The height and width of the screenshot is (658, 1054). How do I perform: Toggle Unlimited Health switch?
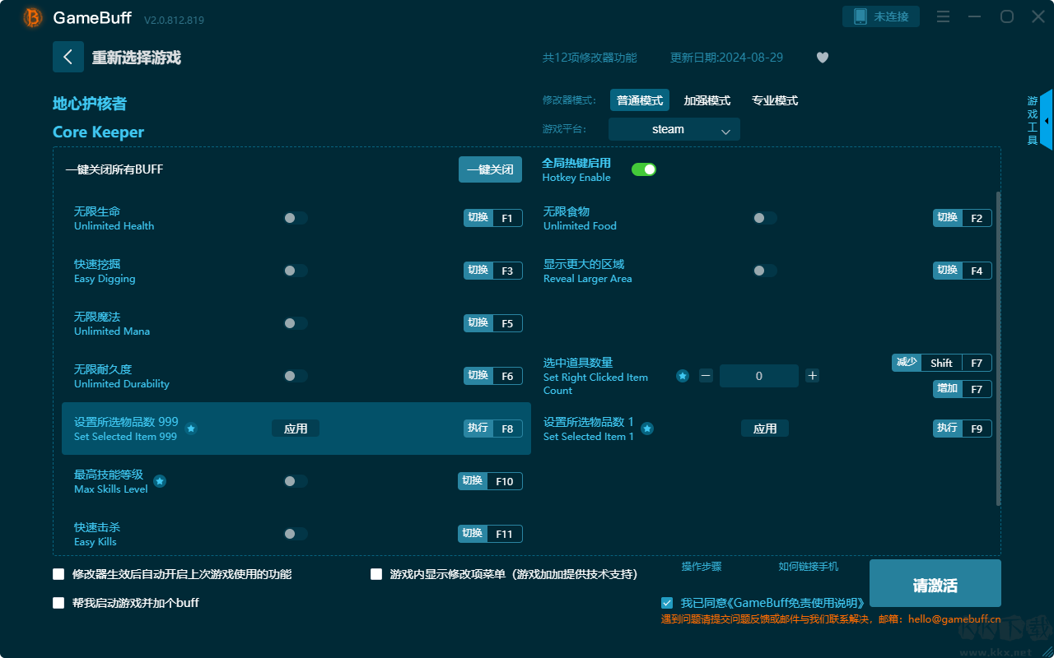pyautogui.click(x=296, y=218)
